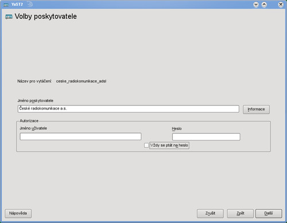The width and height of the screenshot is (287, 223).
Task: Enable the Vždy se ptát na heslo checkbox
Action: tap(146, 145)
